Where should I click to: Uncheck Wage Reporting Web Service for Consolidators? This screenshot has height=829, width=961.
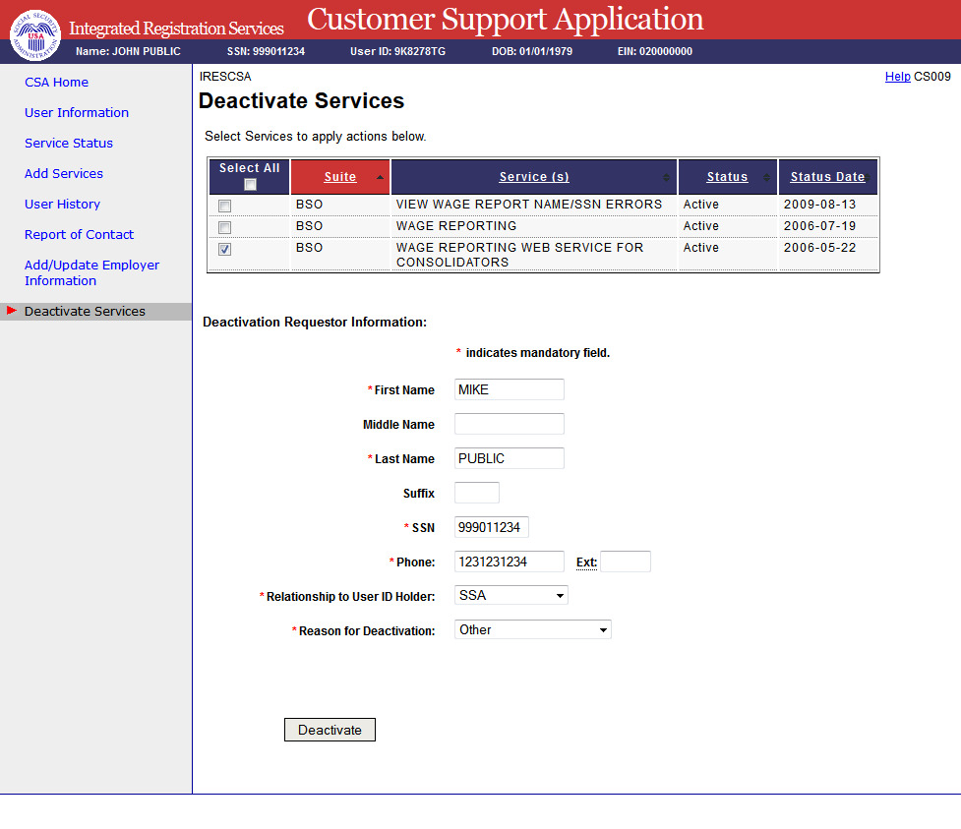225,249
